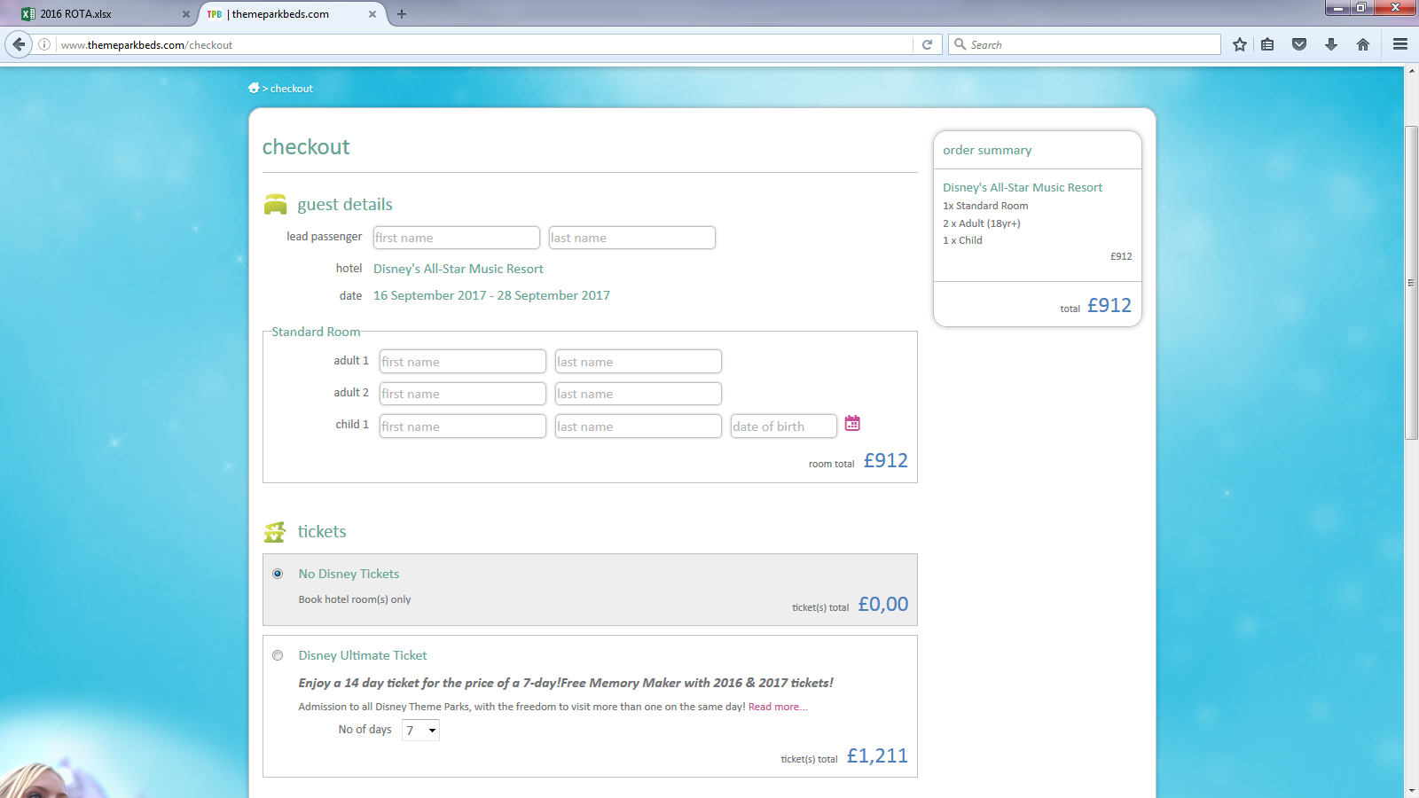Screen dimensions: 1419x798
Task: Open the No of days dropdown
Action: click(421, 731)
